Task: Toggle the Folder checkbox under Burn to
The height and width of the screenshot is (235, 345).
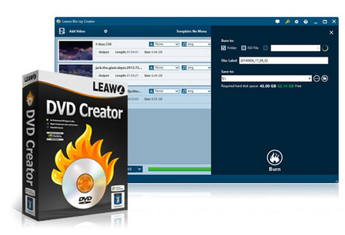Action: (224, 48)
